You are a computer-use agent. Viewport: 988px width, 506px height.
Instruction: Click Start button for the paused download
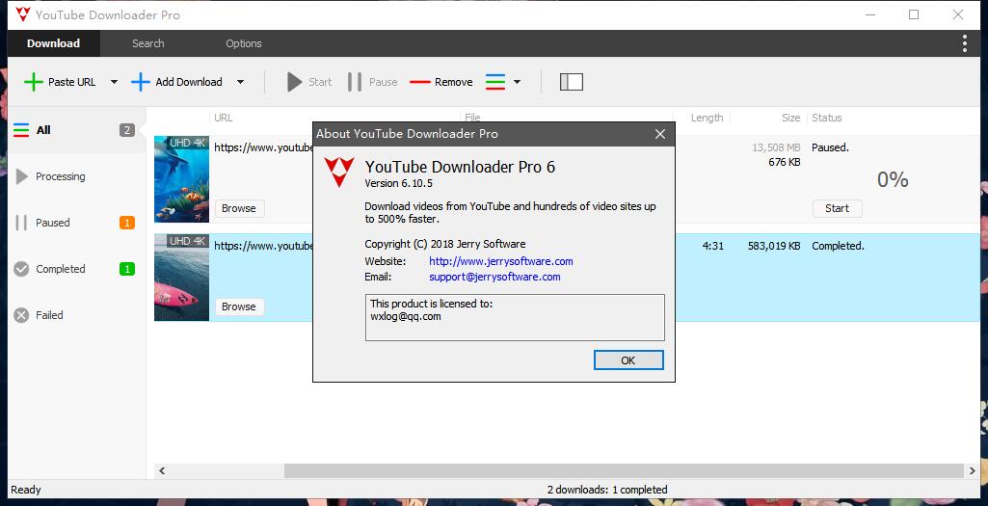click(838, 208)
